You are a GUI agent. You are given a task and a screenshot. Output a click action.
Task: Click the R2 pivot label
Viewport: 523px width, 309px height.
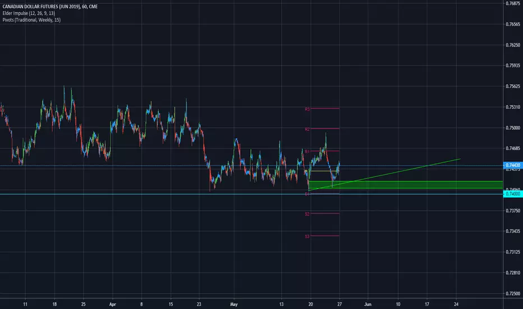click(307, 129)
